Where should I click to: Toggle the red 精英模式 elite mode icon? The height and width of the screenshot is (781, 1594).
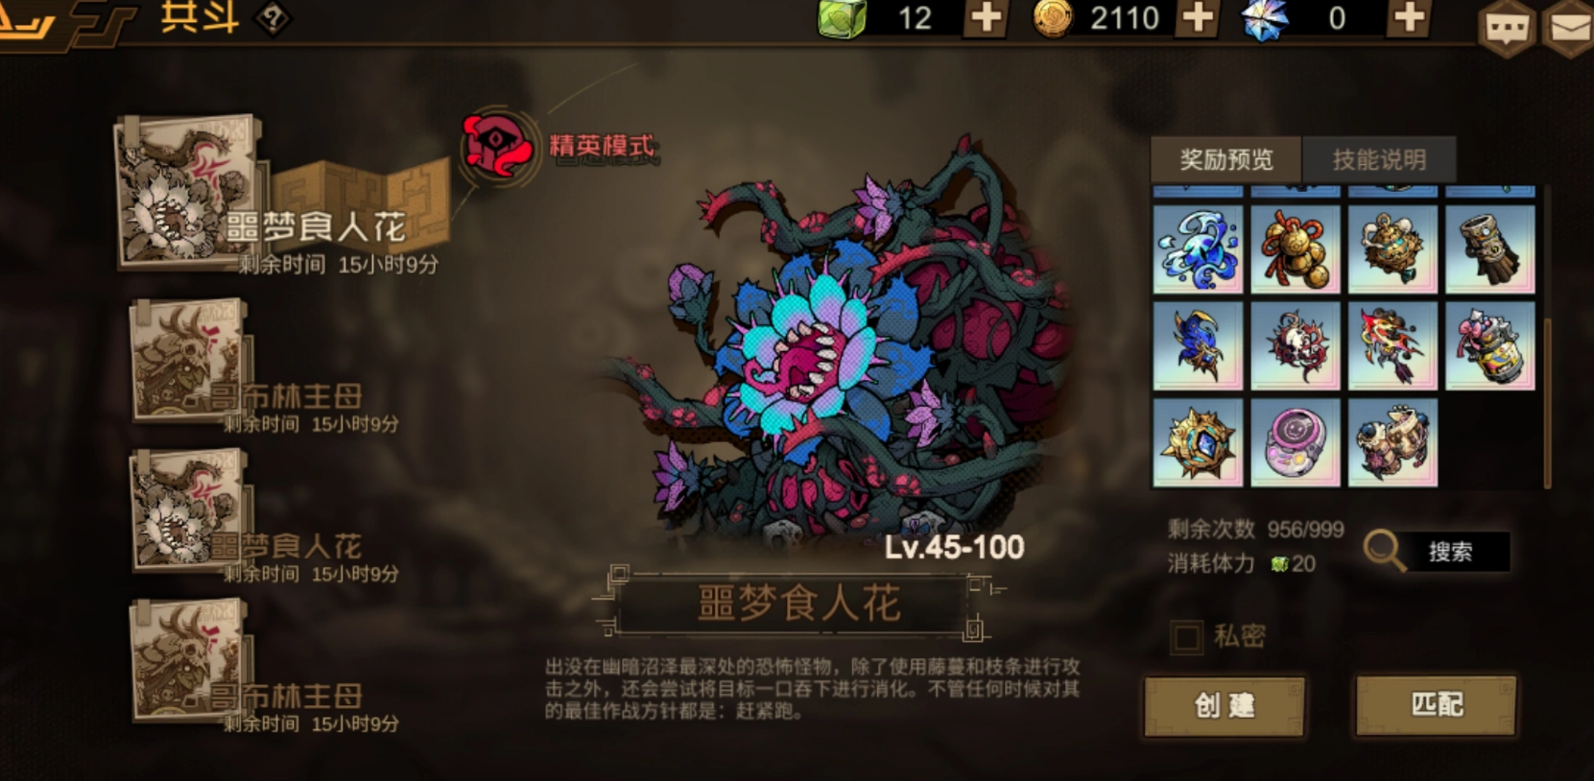[x=497, y=147]
